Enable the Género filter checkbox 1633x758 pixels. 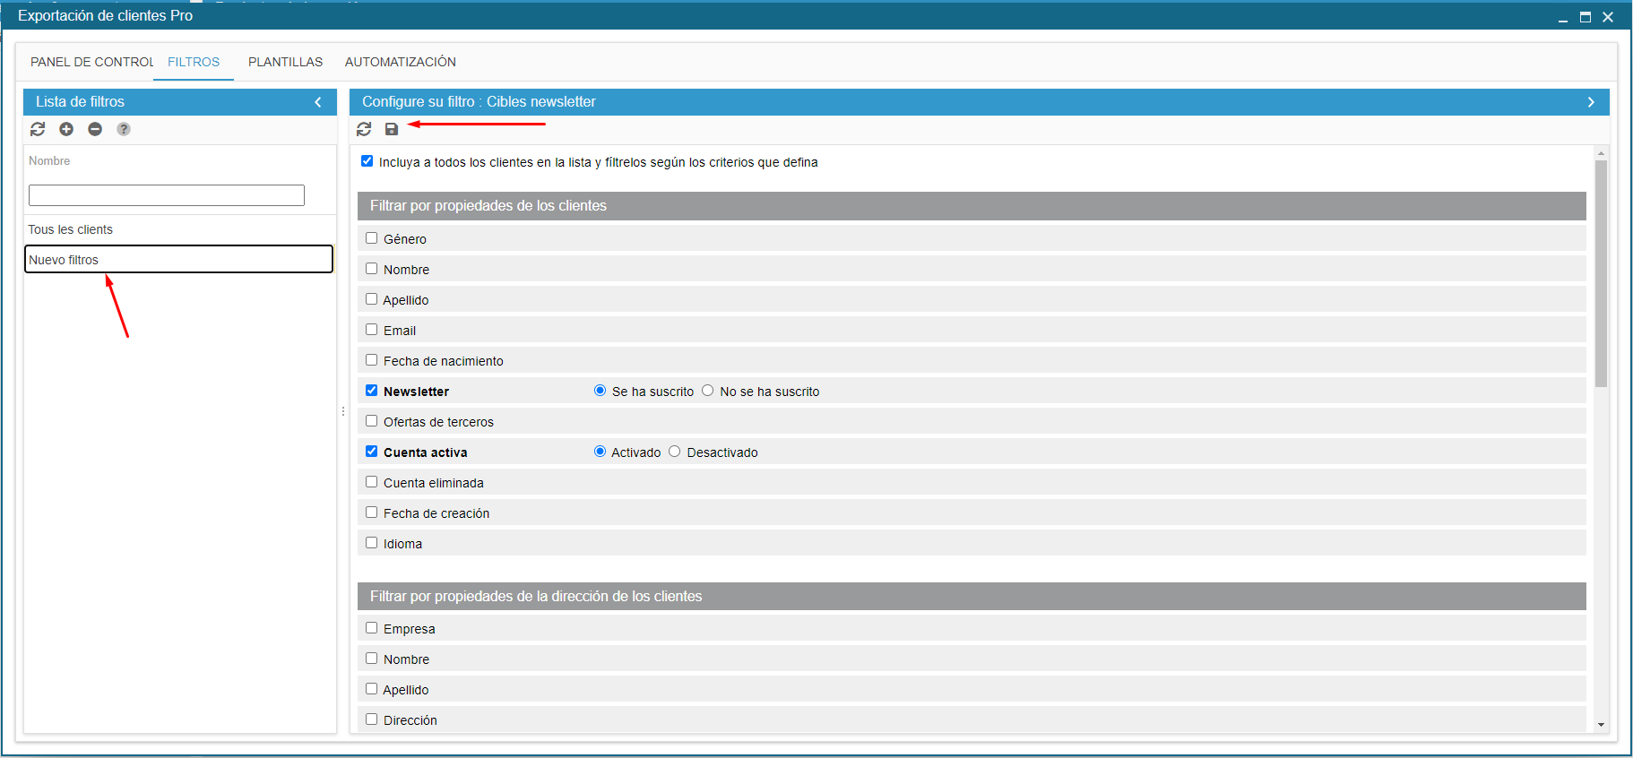(x=371, y=238)
